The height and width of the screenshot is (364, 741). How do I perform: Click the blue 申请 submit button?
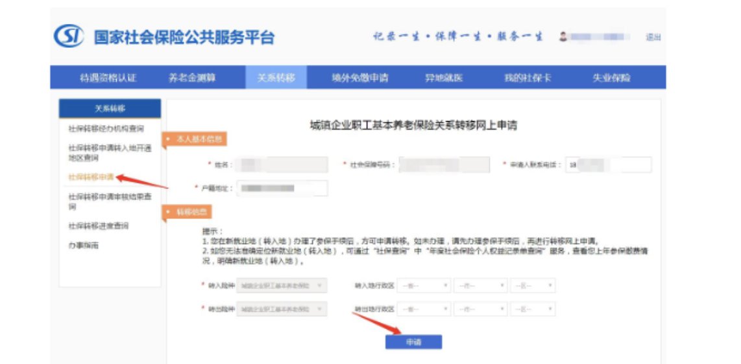point(413,343)
